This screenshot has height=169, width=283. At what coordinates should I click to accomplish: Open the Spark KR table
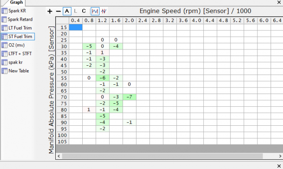tap(14, 11)
